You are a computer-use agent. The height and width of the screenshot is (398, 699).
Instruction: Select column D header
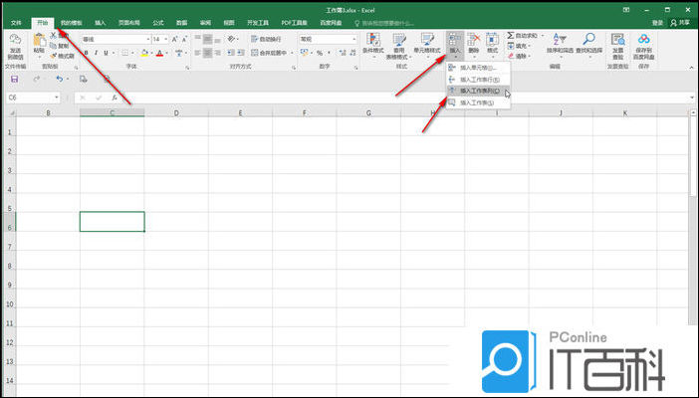pos(176,113)
